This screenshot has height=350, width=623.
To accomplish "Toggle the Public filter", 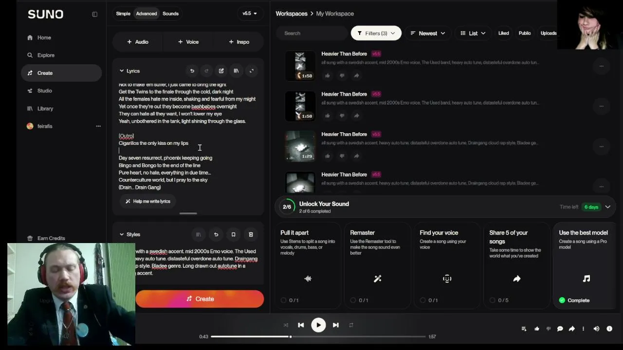I will coord(525,33).
